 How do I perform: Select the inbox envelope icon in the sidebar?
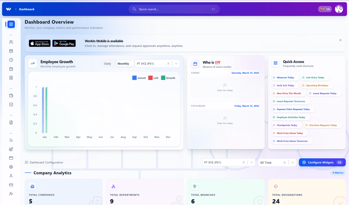coord(11,51)
